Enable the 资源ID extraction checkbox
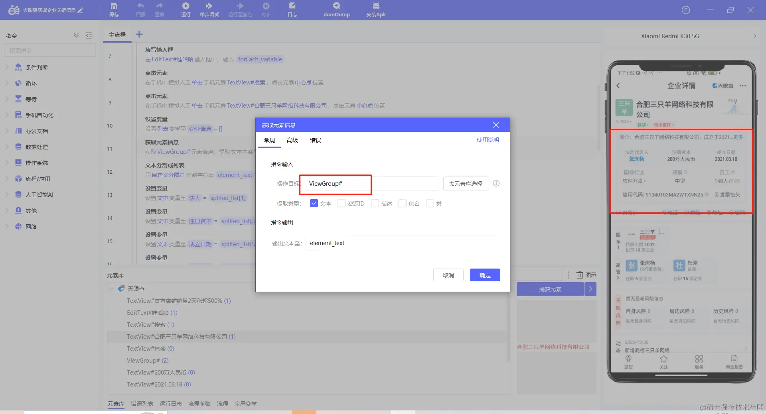Image resolution: width=766 pixels, height=414 pixels. point(342,204)
